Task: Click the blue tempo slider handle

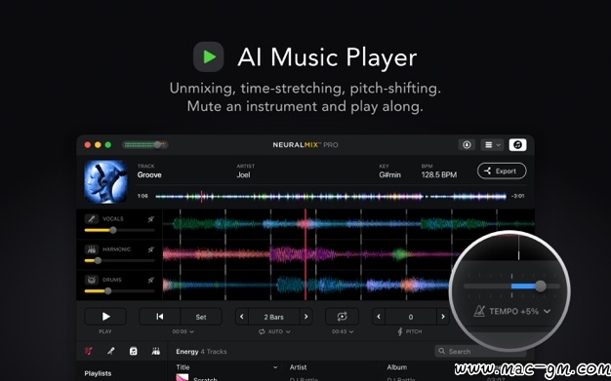Action: click(x=541, y=286)
